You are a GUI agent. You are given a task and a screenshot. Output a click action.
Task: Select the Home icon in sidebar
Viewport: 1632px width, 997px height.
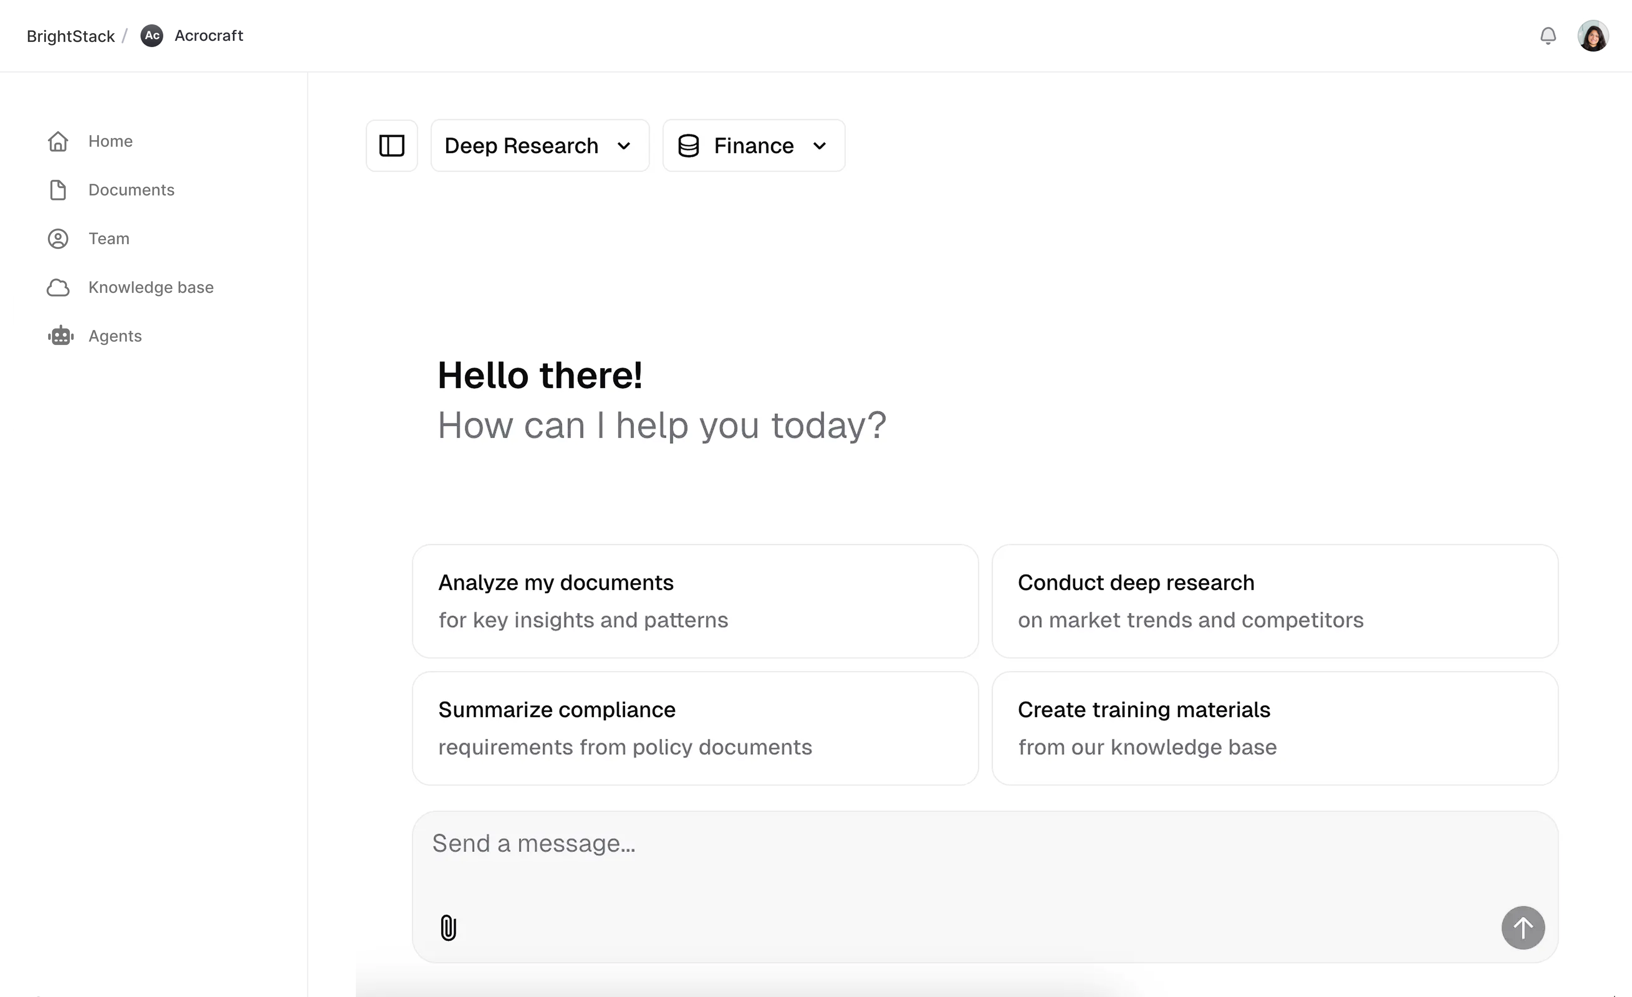[x=58, y=141]
